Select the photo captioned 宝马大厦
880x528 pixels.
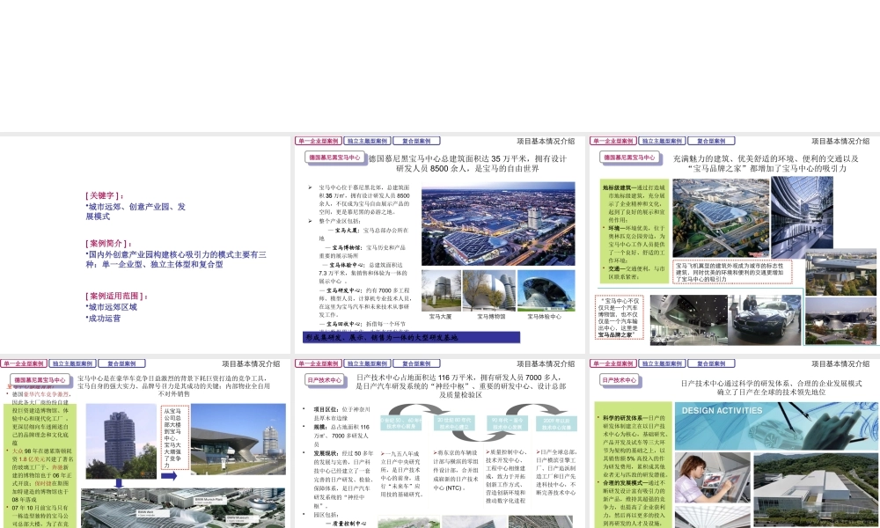pos(441,290)
